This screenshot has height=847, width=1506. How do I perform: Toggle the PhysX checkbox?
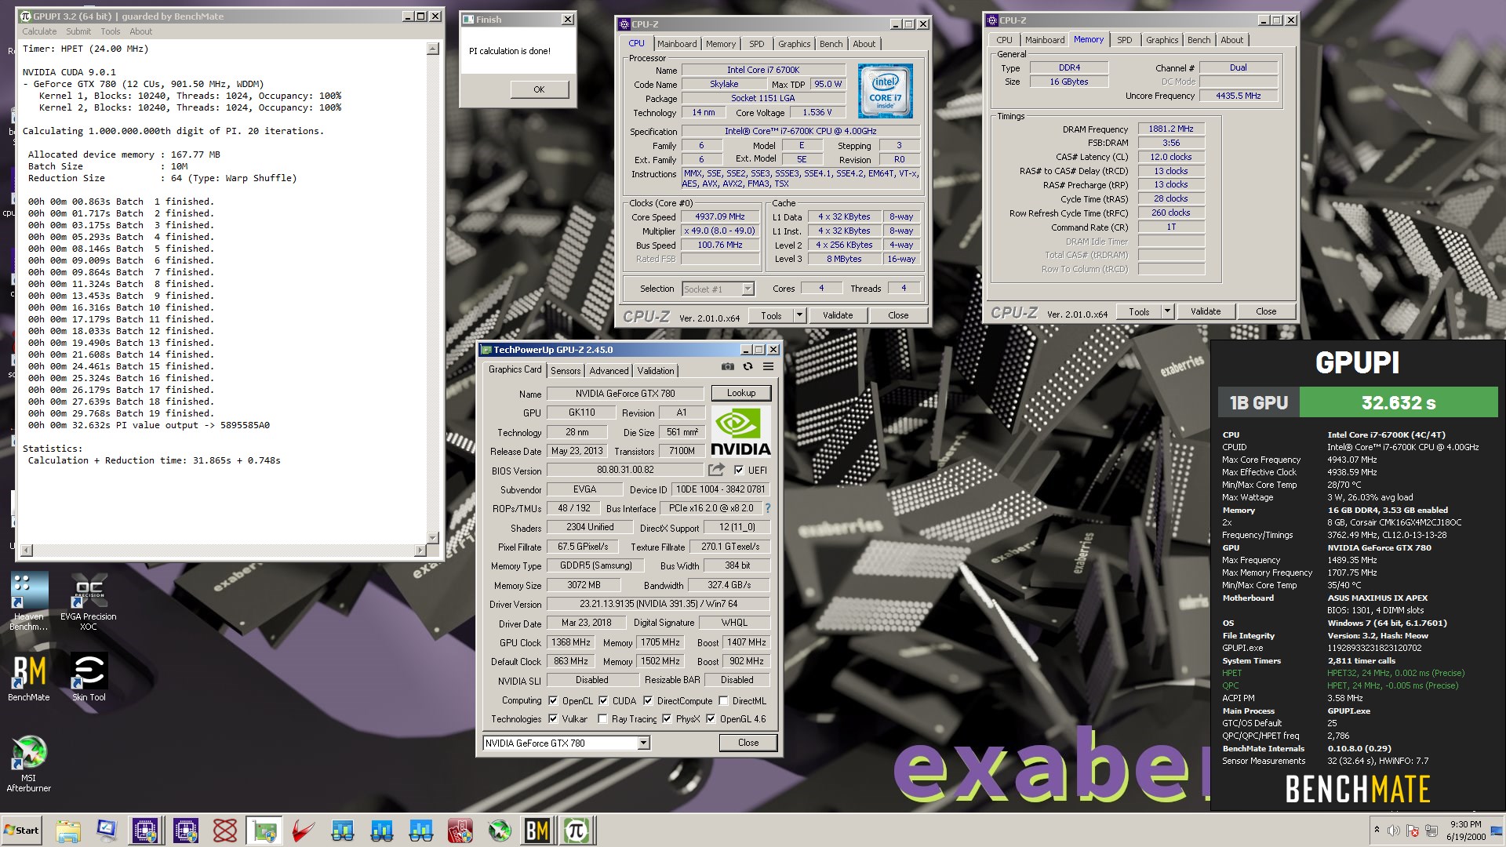[x=667, y=719]
